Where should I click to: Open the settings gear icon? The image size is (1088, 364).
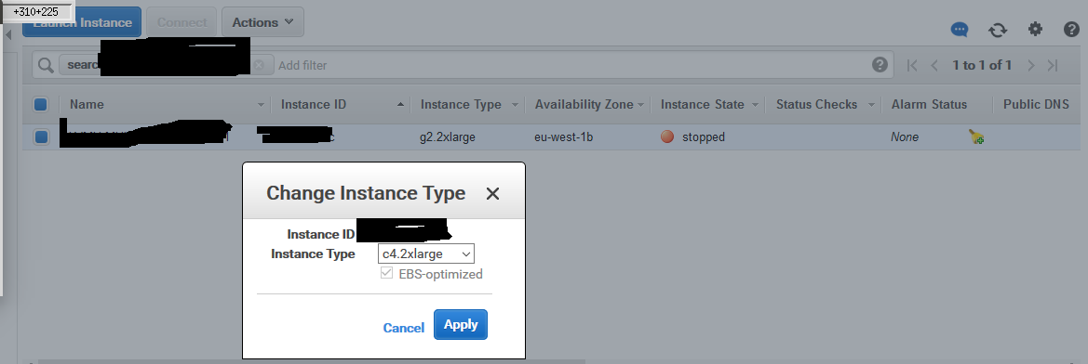pos(1035,29)
